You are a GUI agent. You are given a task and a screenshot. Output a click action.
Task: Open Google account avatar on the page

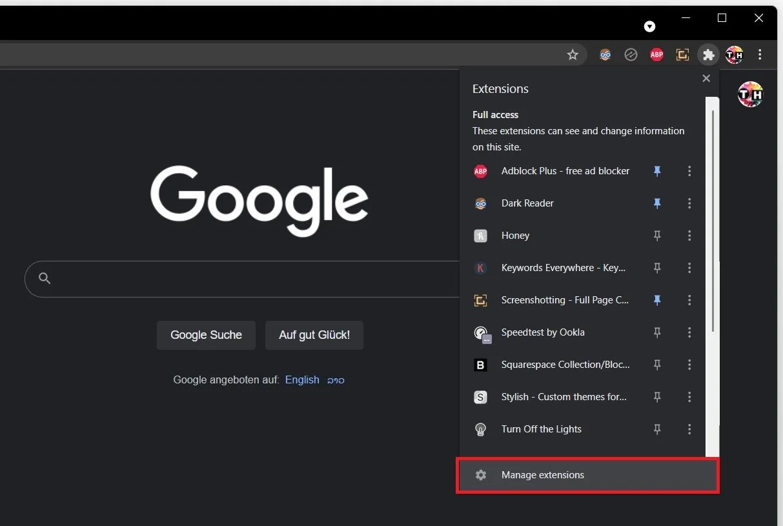point(751,95)
